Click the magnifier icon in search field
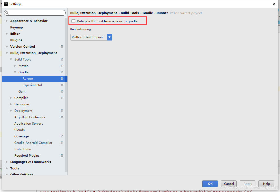The image size is (280, 192). coord(7,13)
